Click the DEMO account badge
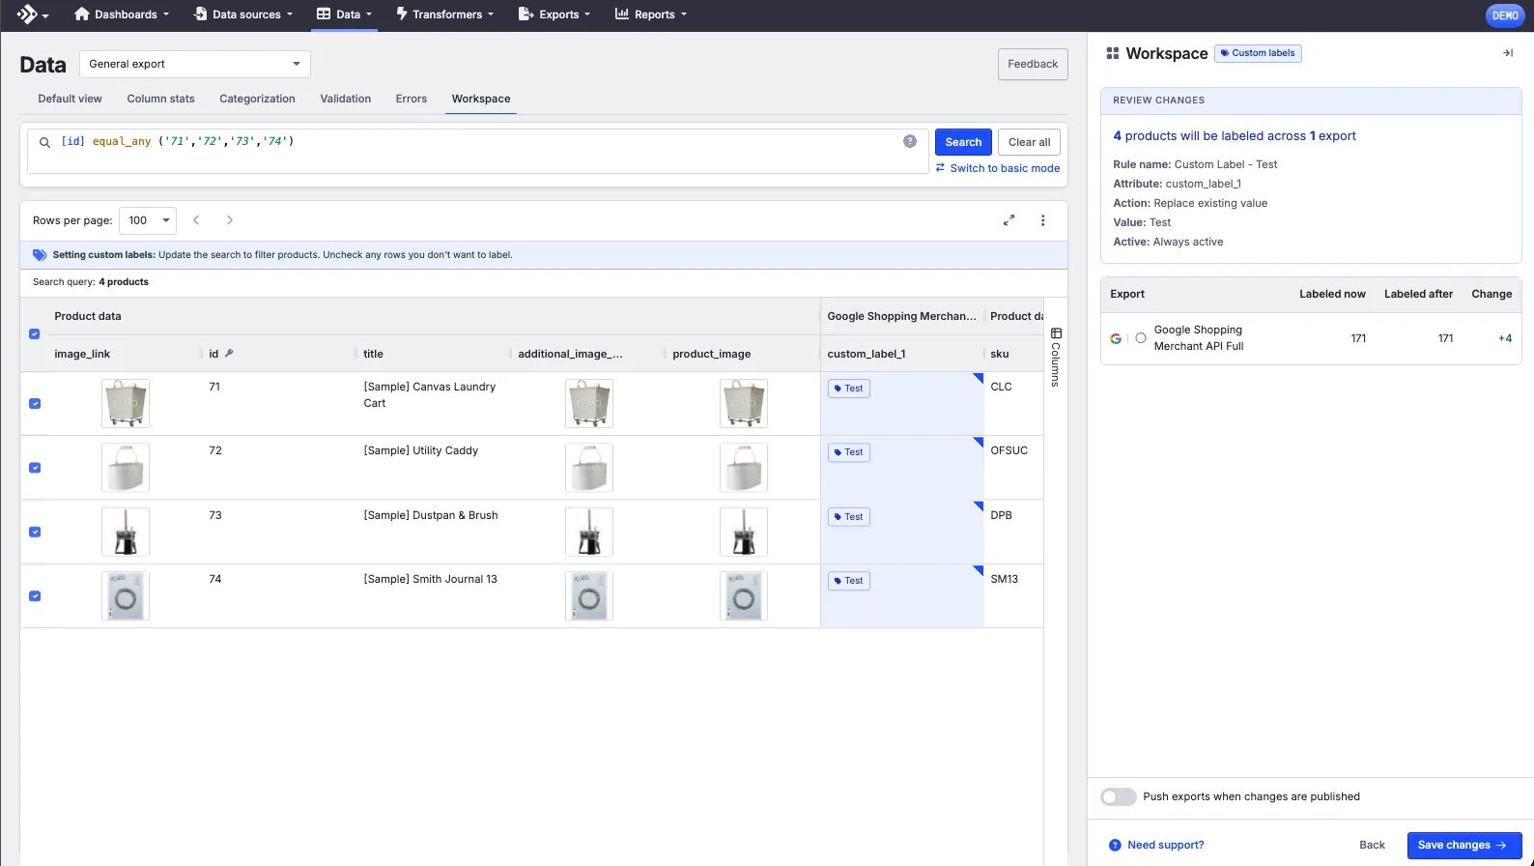The image size is (1534, 866). 1505,15
